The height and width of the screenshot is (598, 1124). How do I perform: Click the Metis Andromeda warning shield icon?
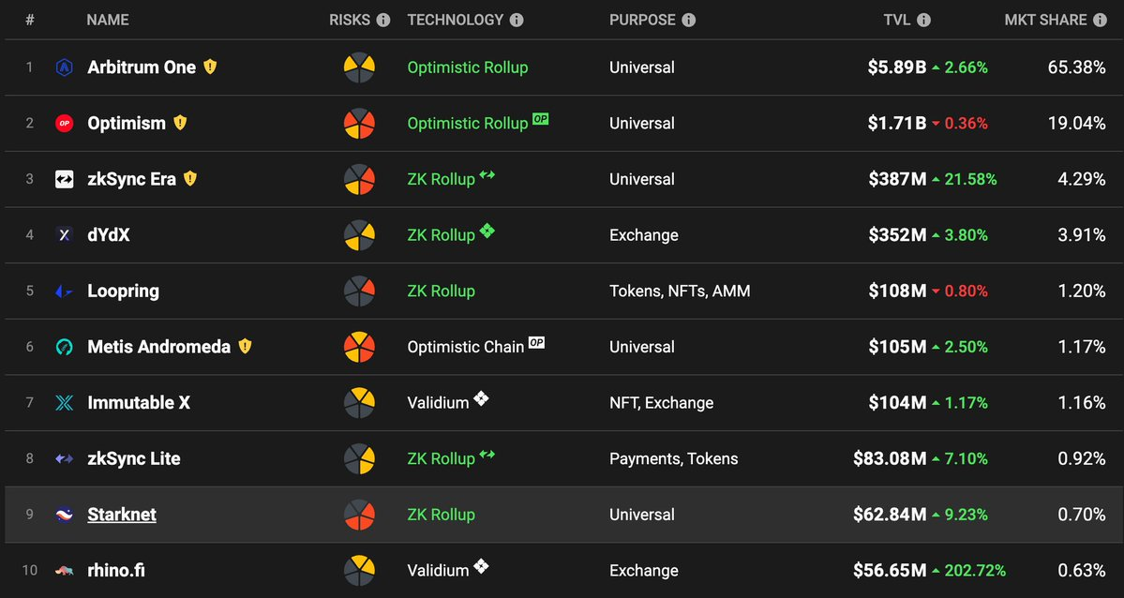click(245, 346)
